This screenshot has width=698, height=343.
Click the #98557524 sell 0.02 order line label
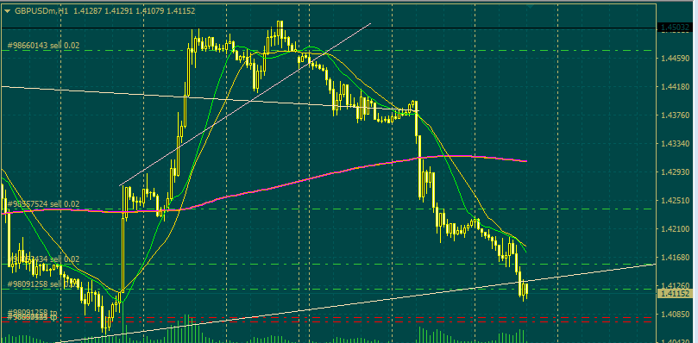[44, 204]
